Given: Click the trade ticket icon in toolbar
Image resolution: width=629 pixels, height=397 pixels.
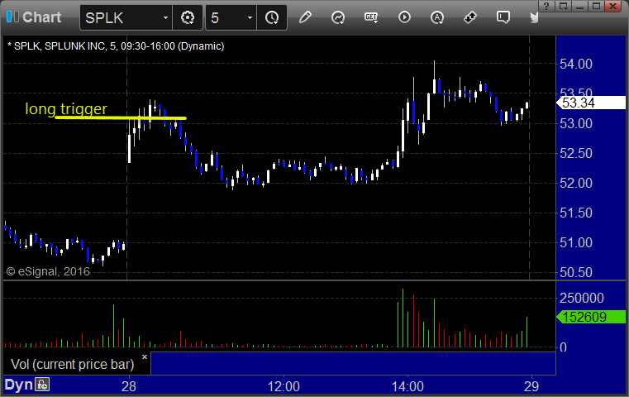Looking at the screenshot, I should [x=470, y=17].
